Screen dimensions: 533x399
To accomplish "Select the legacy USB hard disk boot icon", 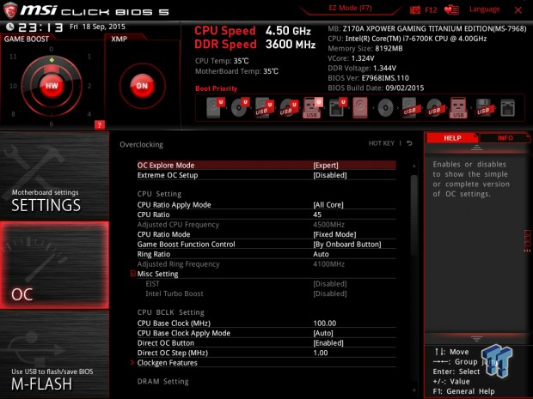I will (410, 108).
